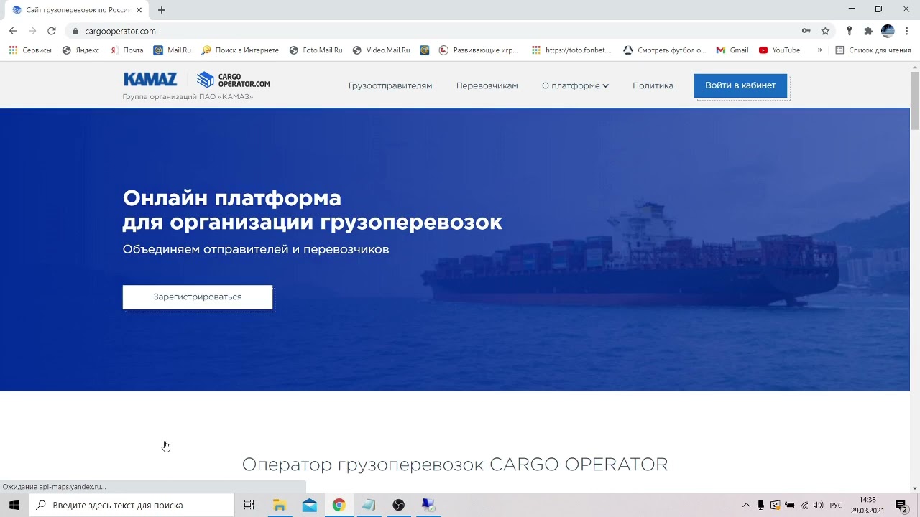Open the Chrome profile avatar
Viewport: 920px width, 517px height.
pos(888,31)
